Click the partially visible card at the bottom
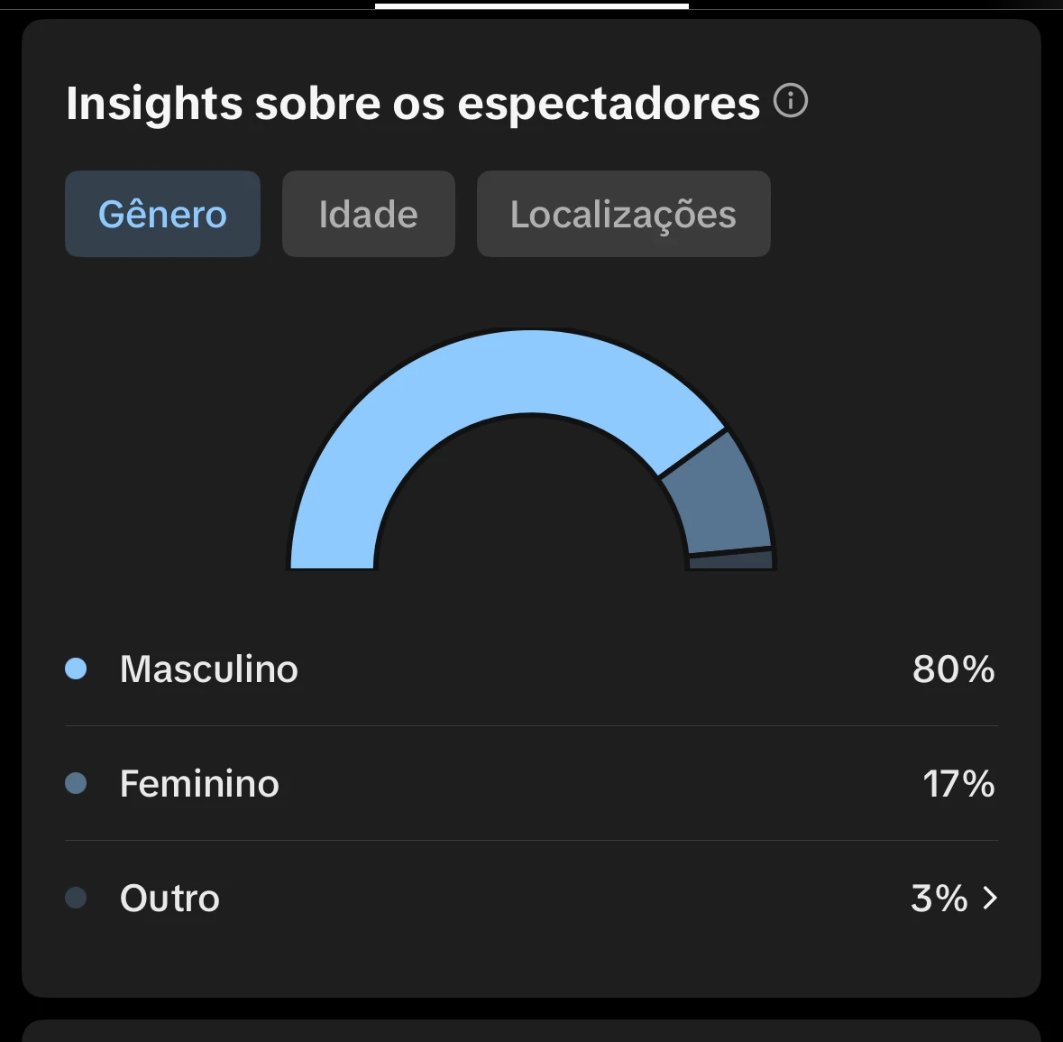This screenshot has width=1063, height=1042. [x=532, y=1031]
